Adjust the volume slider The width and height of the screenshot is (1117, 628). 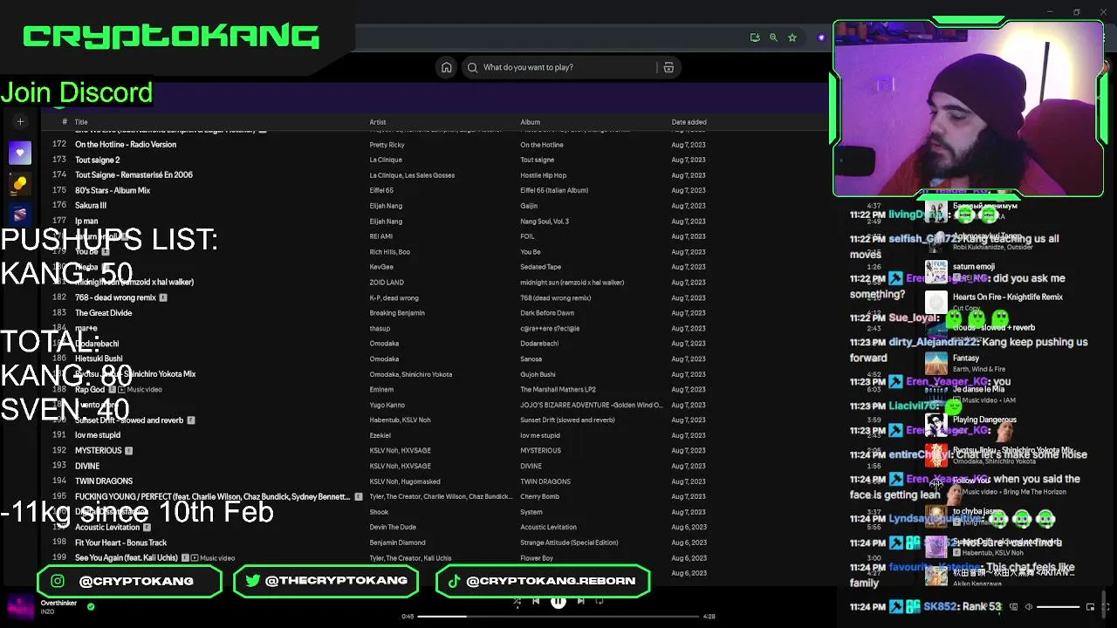pos(1058,606)
